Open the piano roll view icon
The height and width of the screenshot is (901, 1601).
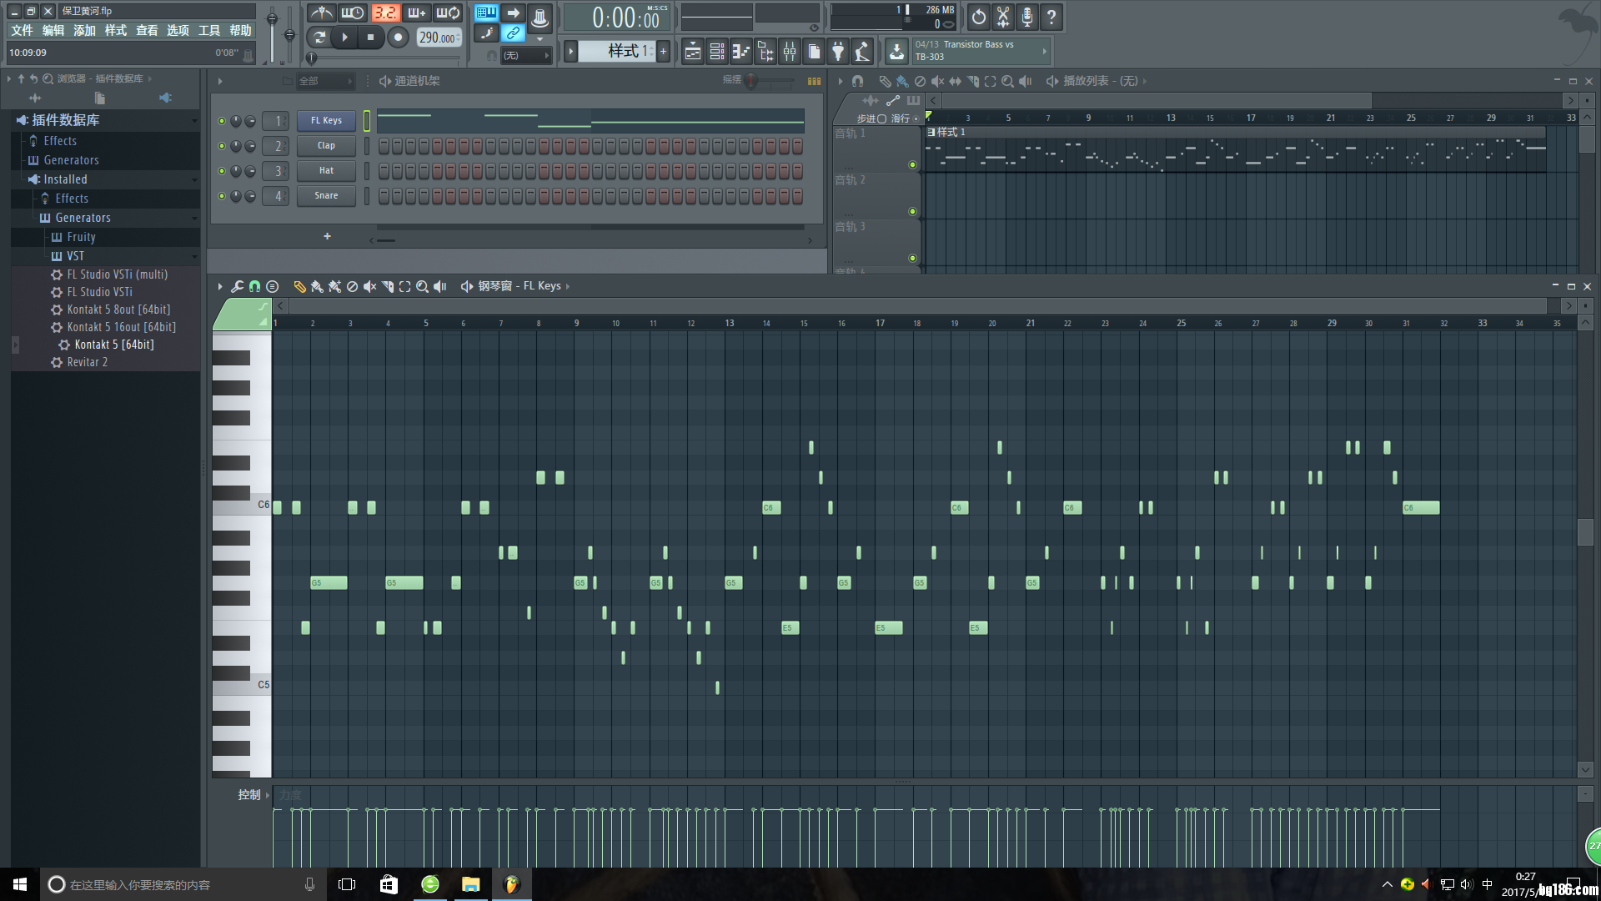740,52
